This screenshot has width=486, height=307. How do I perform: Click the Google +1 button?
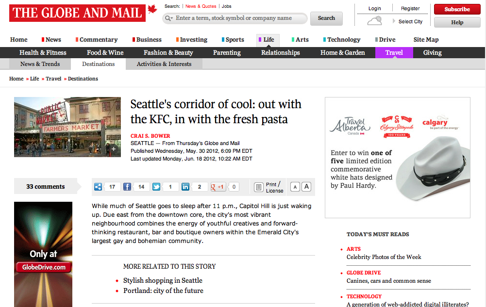(x=218, y=187)
